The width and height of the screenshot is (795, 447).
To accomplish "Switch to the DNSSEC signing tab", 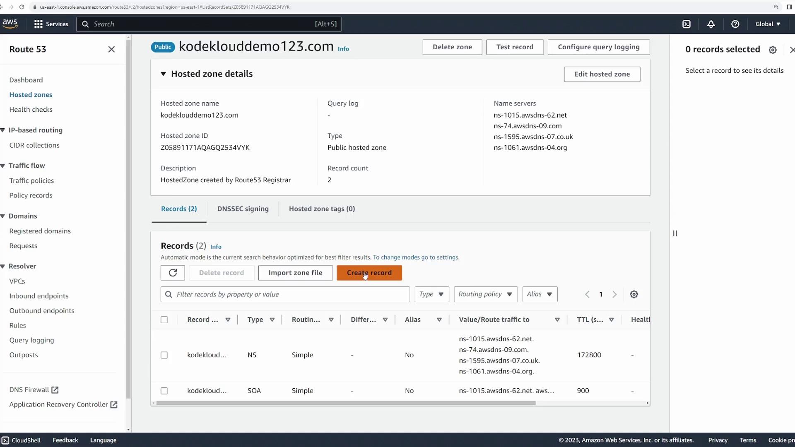I will tap(243, 209).
